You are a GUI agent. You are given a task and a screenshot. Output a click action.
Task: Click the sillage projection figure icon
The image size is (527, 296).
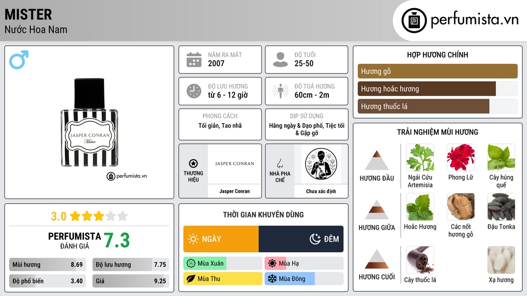280,91
